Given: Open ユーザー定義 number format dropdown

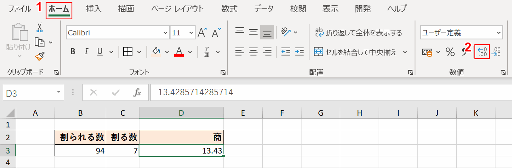Looking at the screenshot, I should tap(499, 33).
